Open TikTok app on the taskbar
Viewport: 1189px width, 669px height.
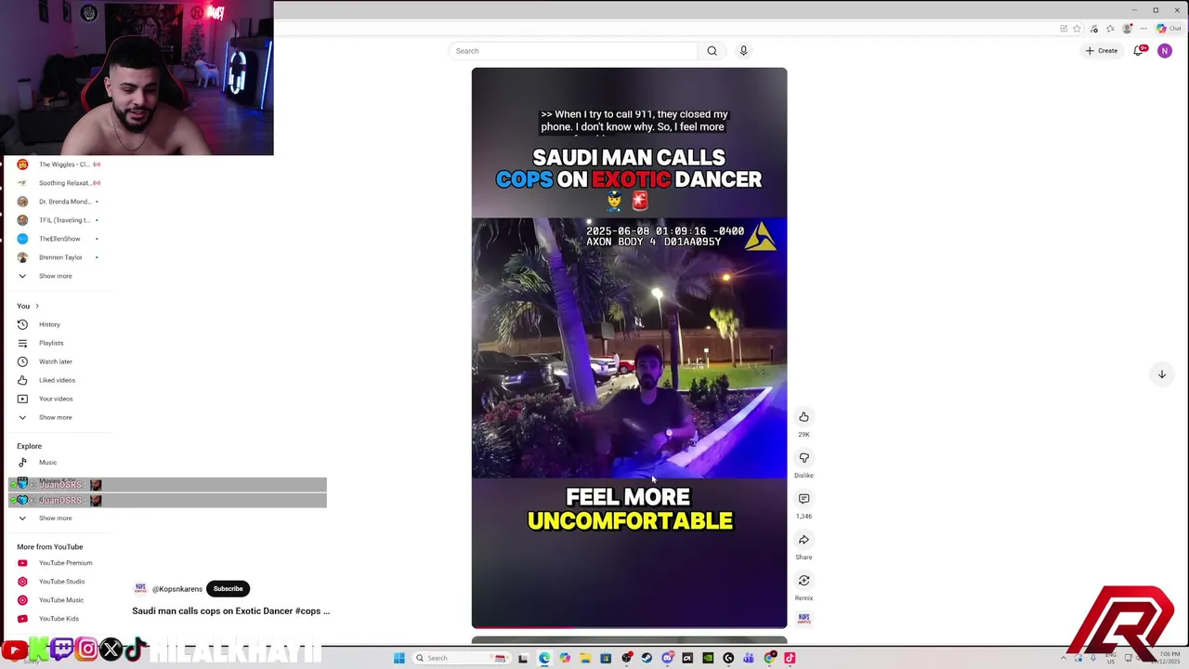pyautogui.click(x=790, y=658)
